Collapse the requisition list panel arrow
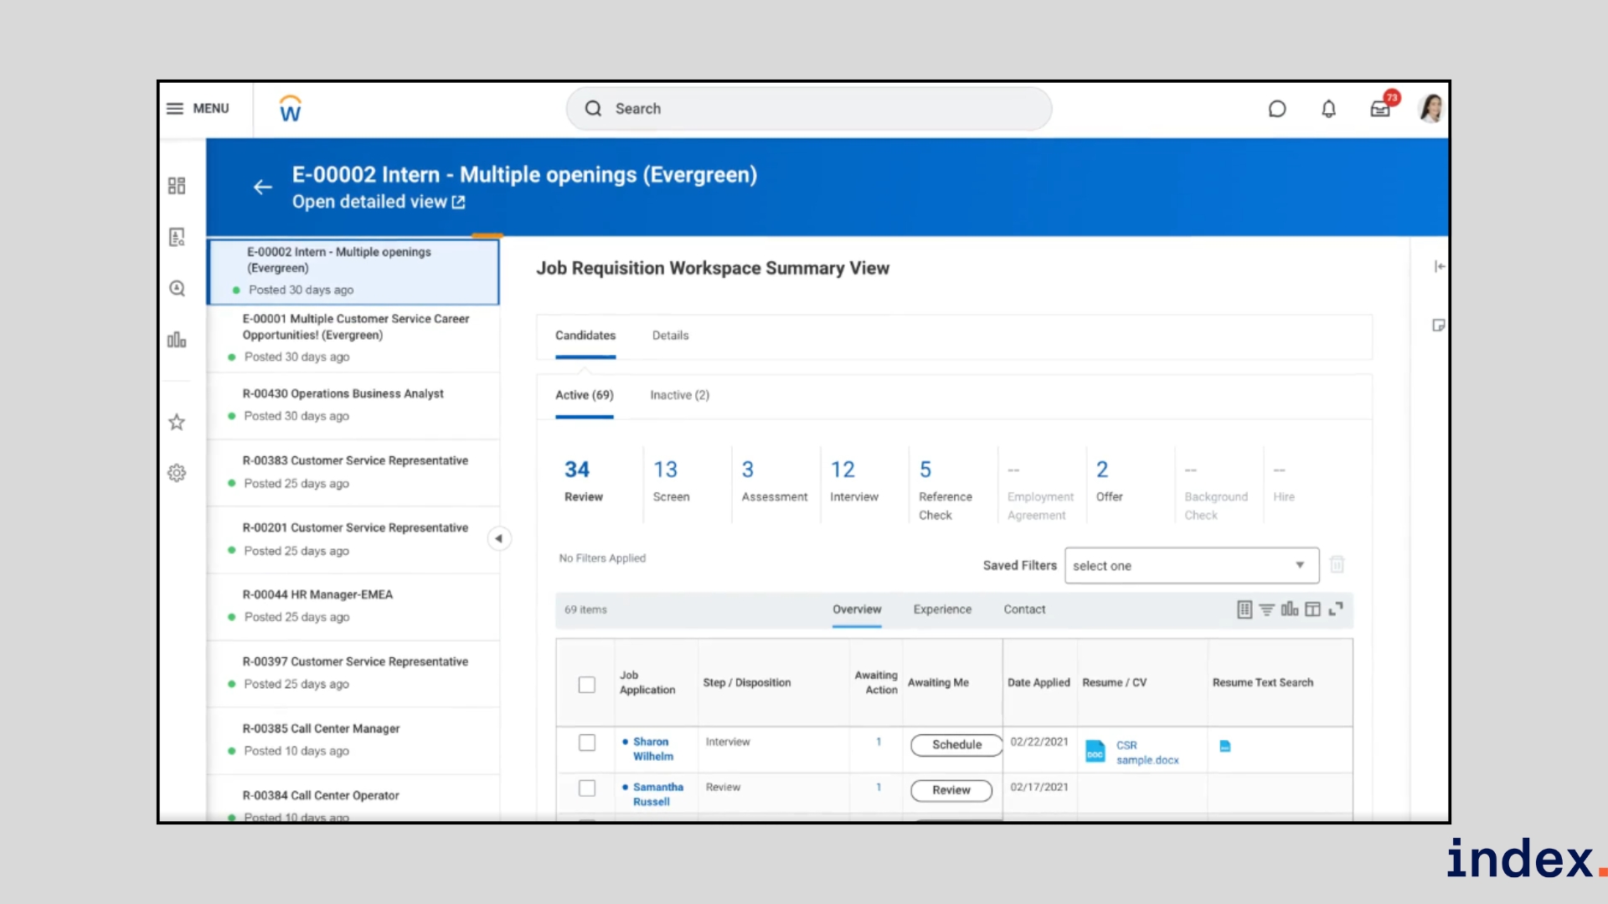 tap(498, 538)
